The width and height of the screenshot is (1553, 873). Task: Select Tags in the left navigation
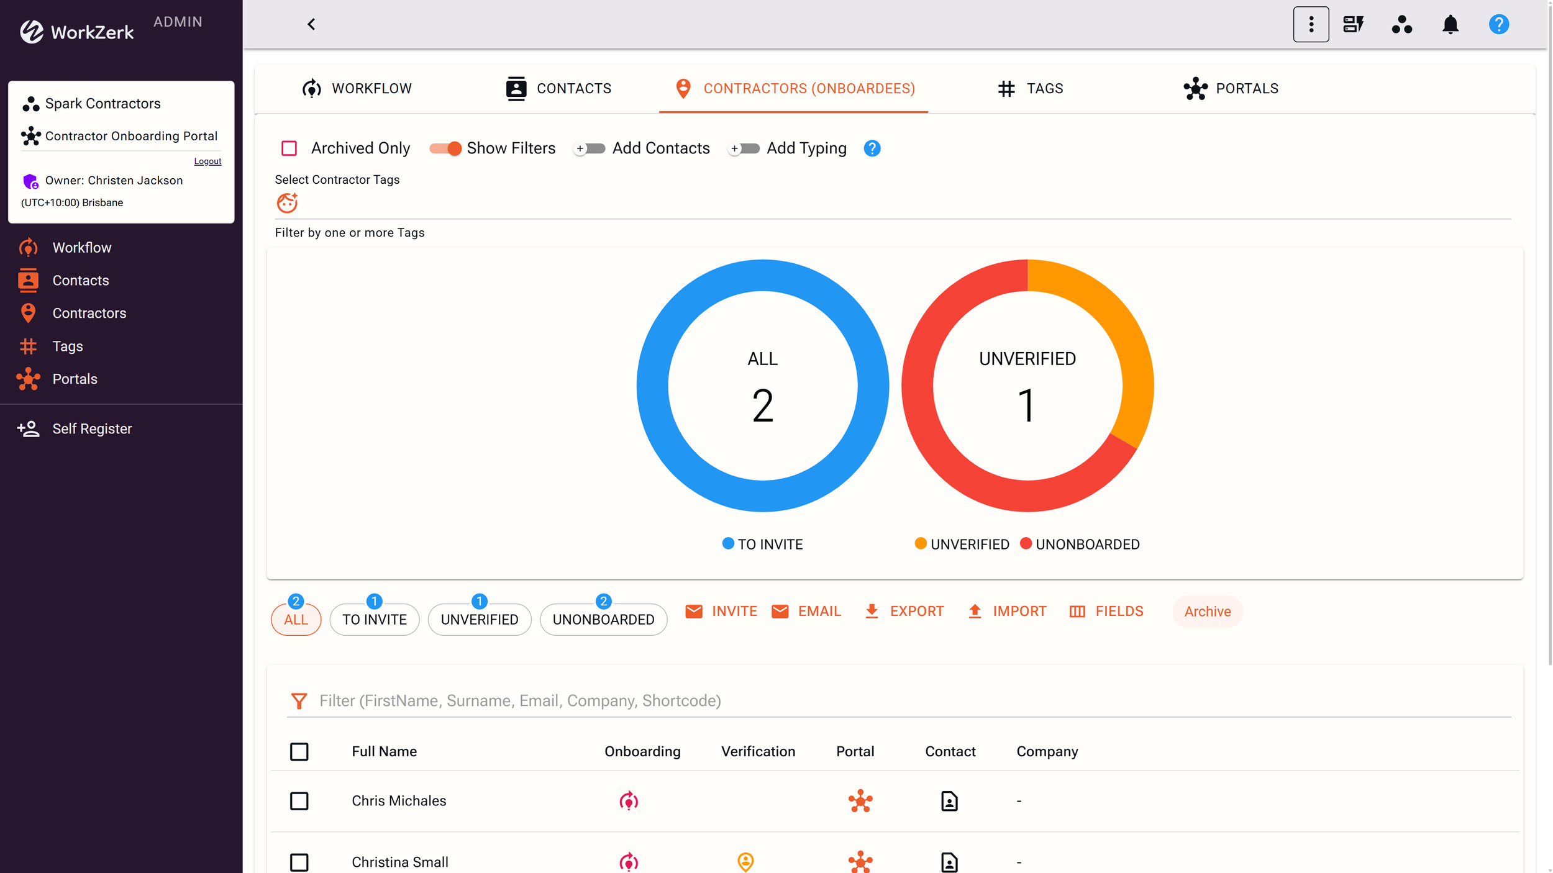pos(67,346)
